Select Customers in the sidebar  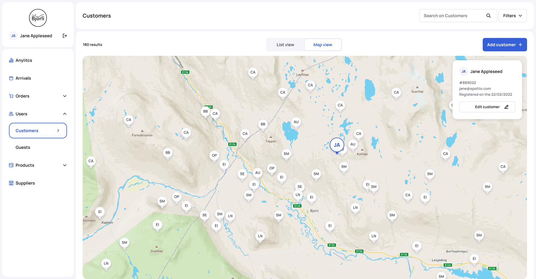coord(38,131)
